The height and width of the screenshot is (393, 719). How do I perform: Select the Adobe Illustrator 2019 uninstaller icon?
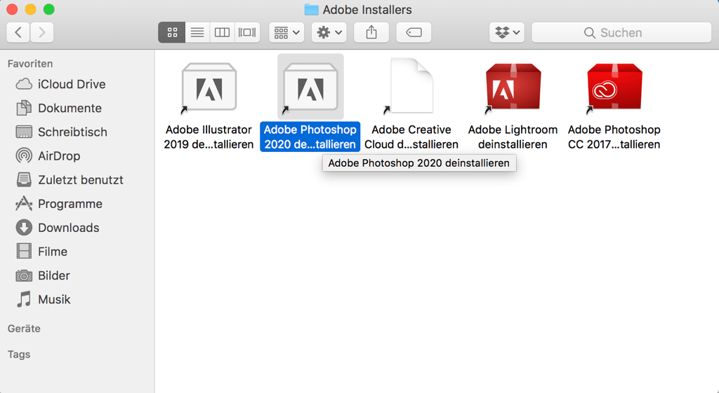click(x=209, y=87)
